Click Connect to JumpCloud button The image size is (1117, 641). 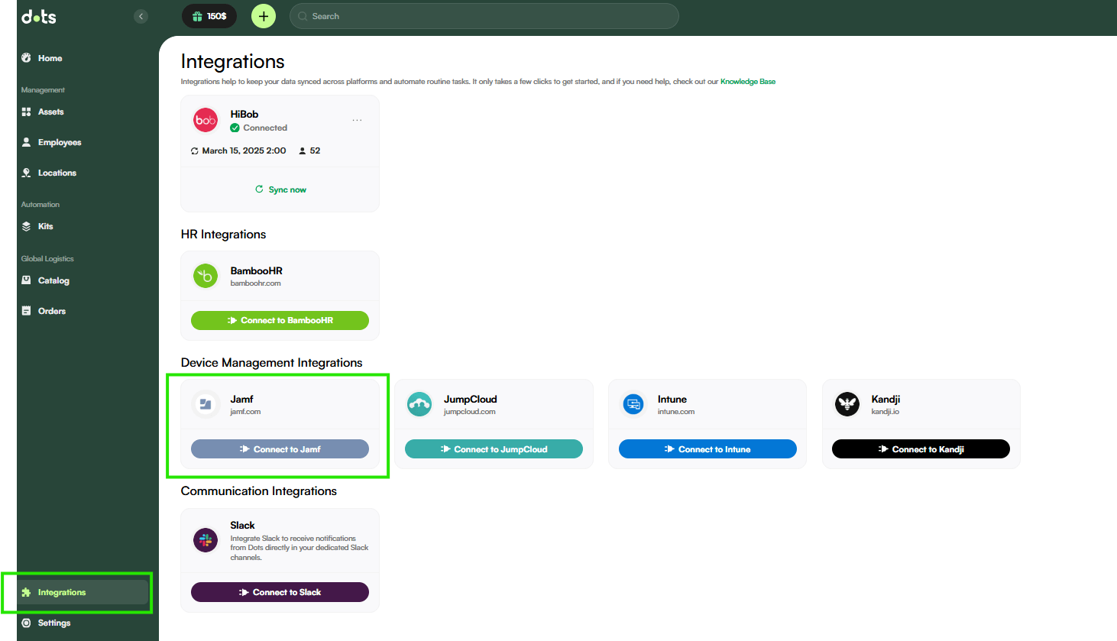tap(494, 449)
